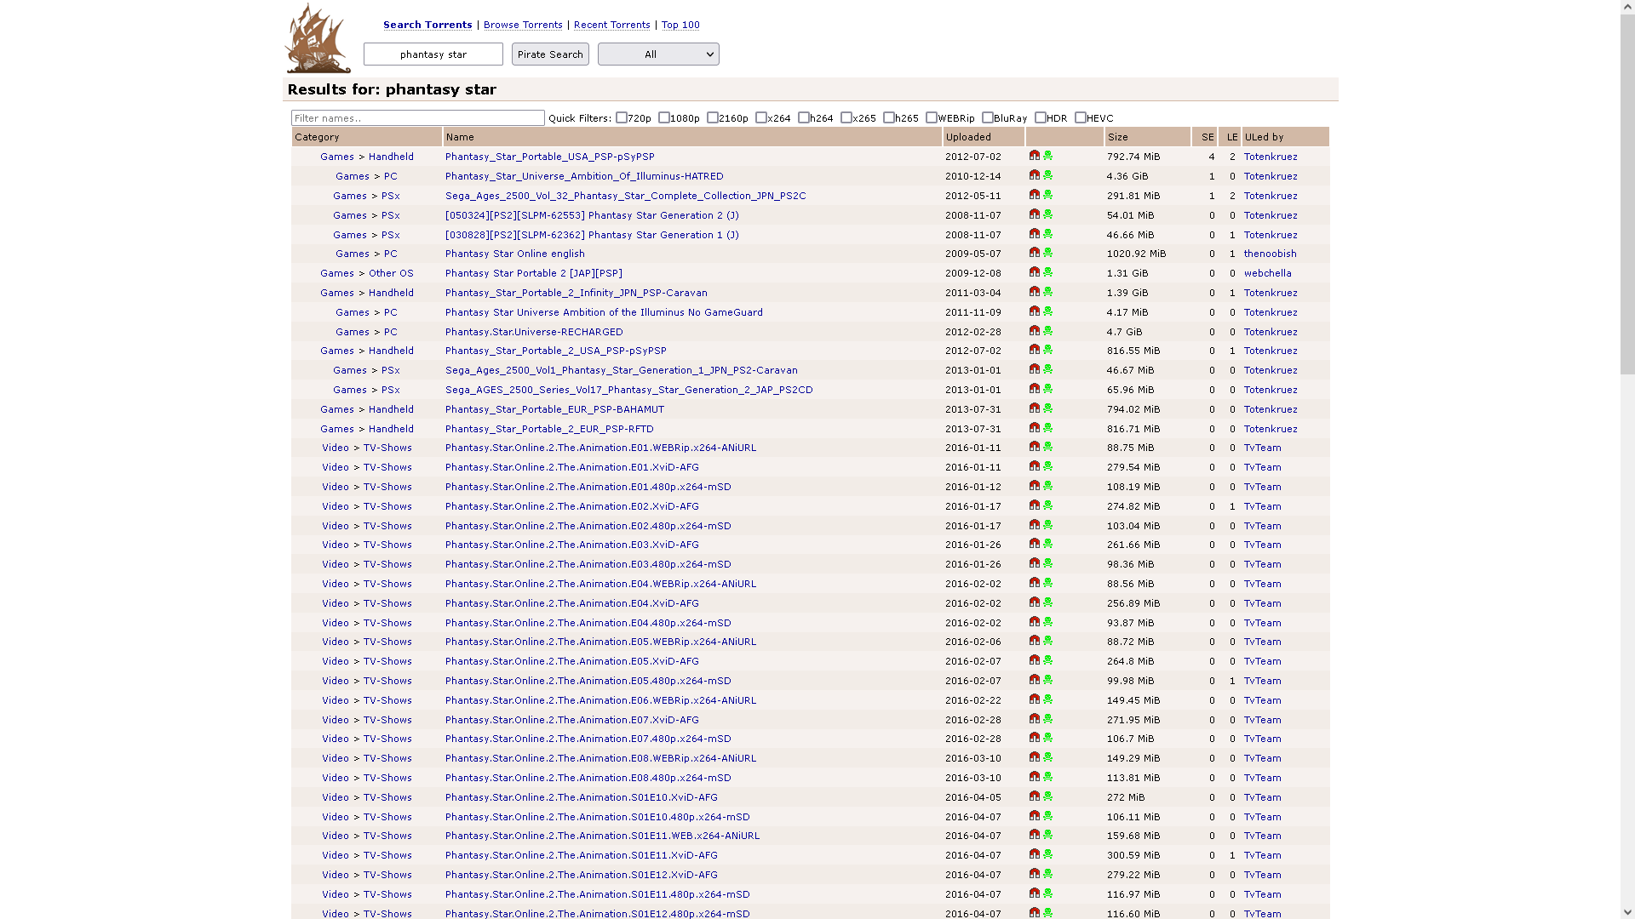Click magnet icon for Phantasy Star Generation 1 (J)
Viewport: 1635px width, 919px height.
pyautogui.click(x=1035, y=234)
